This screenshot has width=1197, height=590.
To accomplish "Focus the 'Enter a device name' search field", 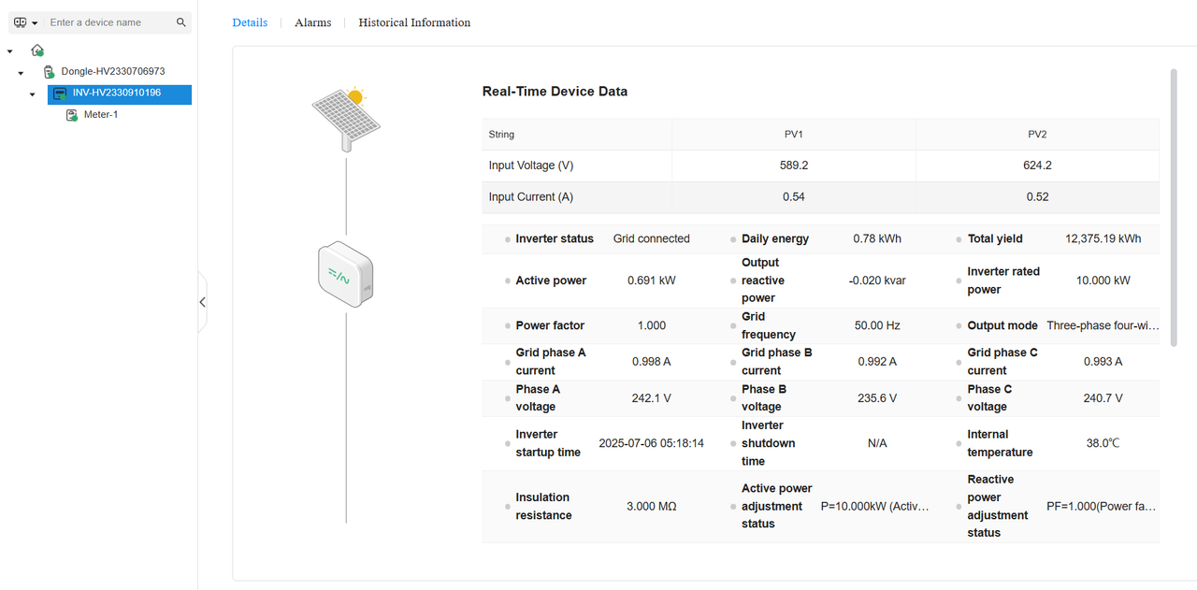I will (109, 22).
